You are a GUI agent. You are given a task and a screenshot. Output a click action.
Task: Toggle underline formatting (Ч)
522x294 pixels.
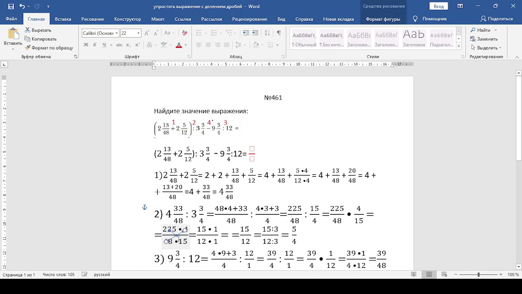104,45
